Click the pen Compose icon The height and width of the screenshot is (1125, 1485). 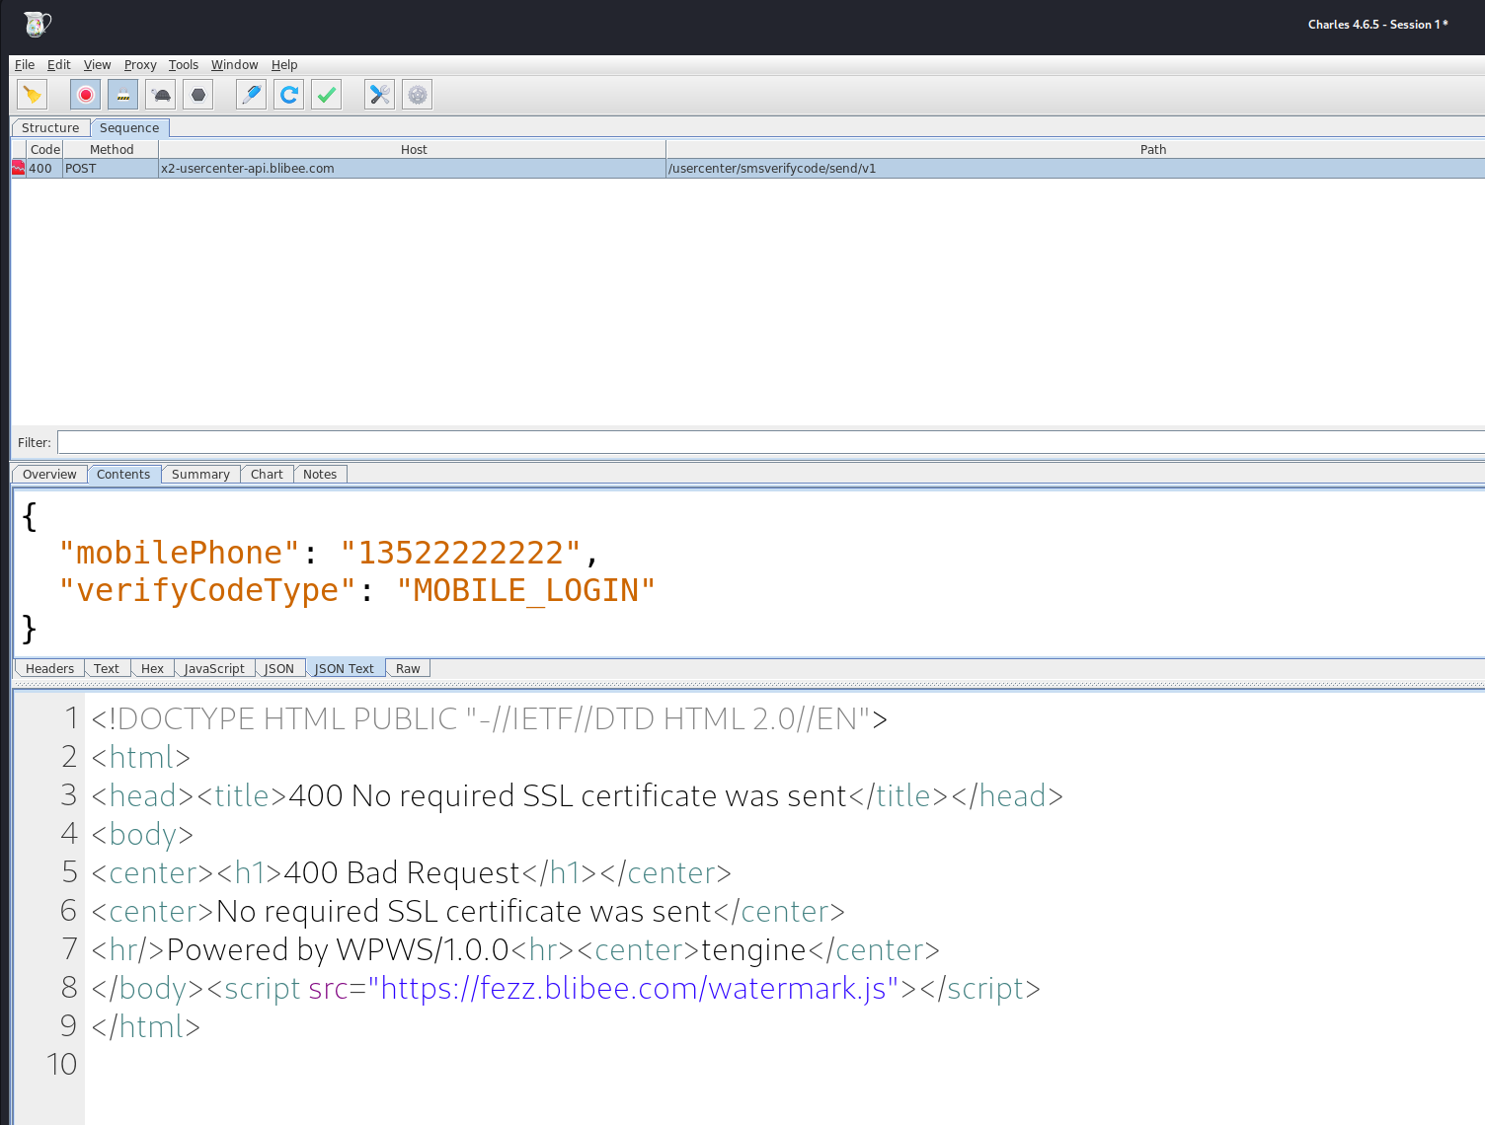252,95
